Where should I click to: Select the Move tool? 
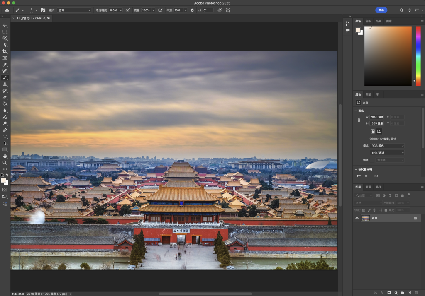tap(5, 26)
